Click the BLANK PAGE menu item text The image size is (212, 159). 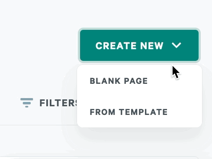[119, 81]
